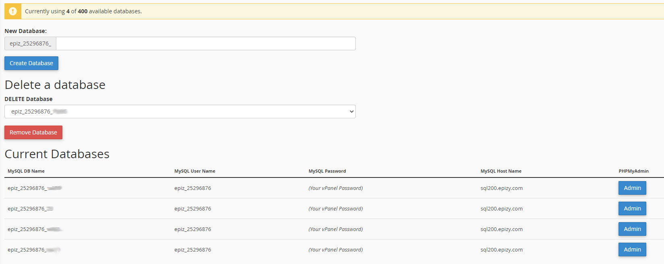Image resolution: width=664 pixels, height=264 pixels.
Task: Click the MySQL DB Name column header
Action: click(x=26, y=171)
